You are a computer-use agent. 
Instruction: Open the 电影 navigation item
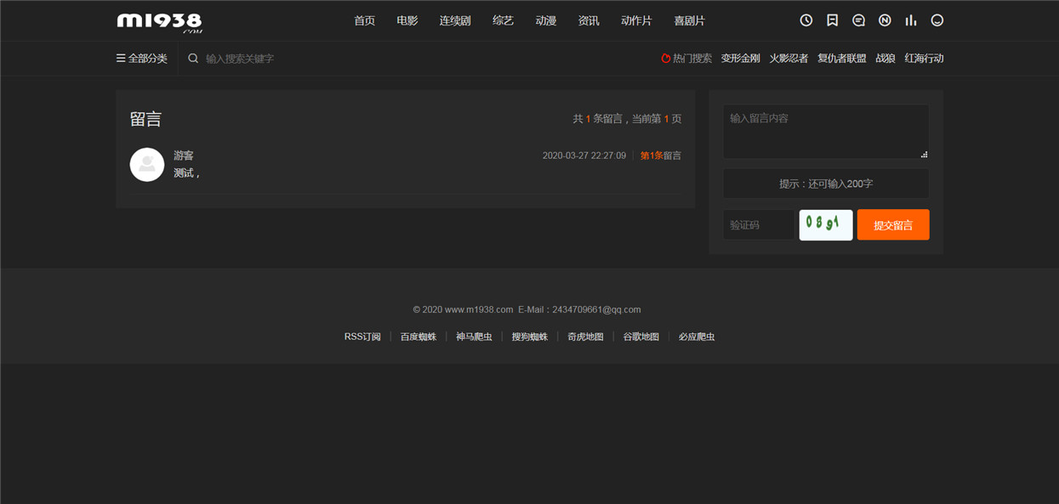tap(407, 20)
